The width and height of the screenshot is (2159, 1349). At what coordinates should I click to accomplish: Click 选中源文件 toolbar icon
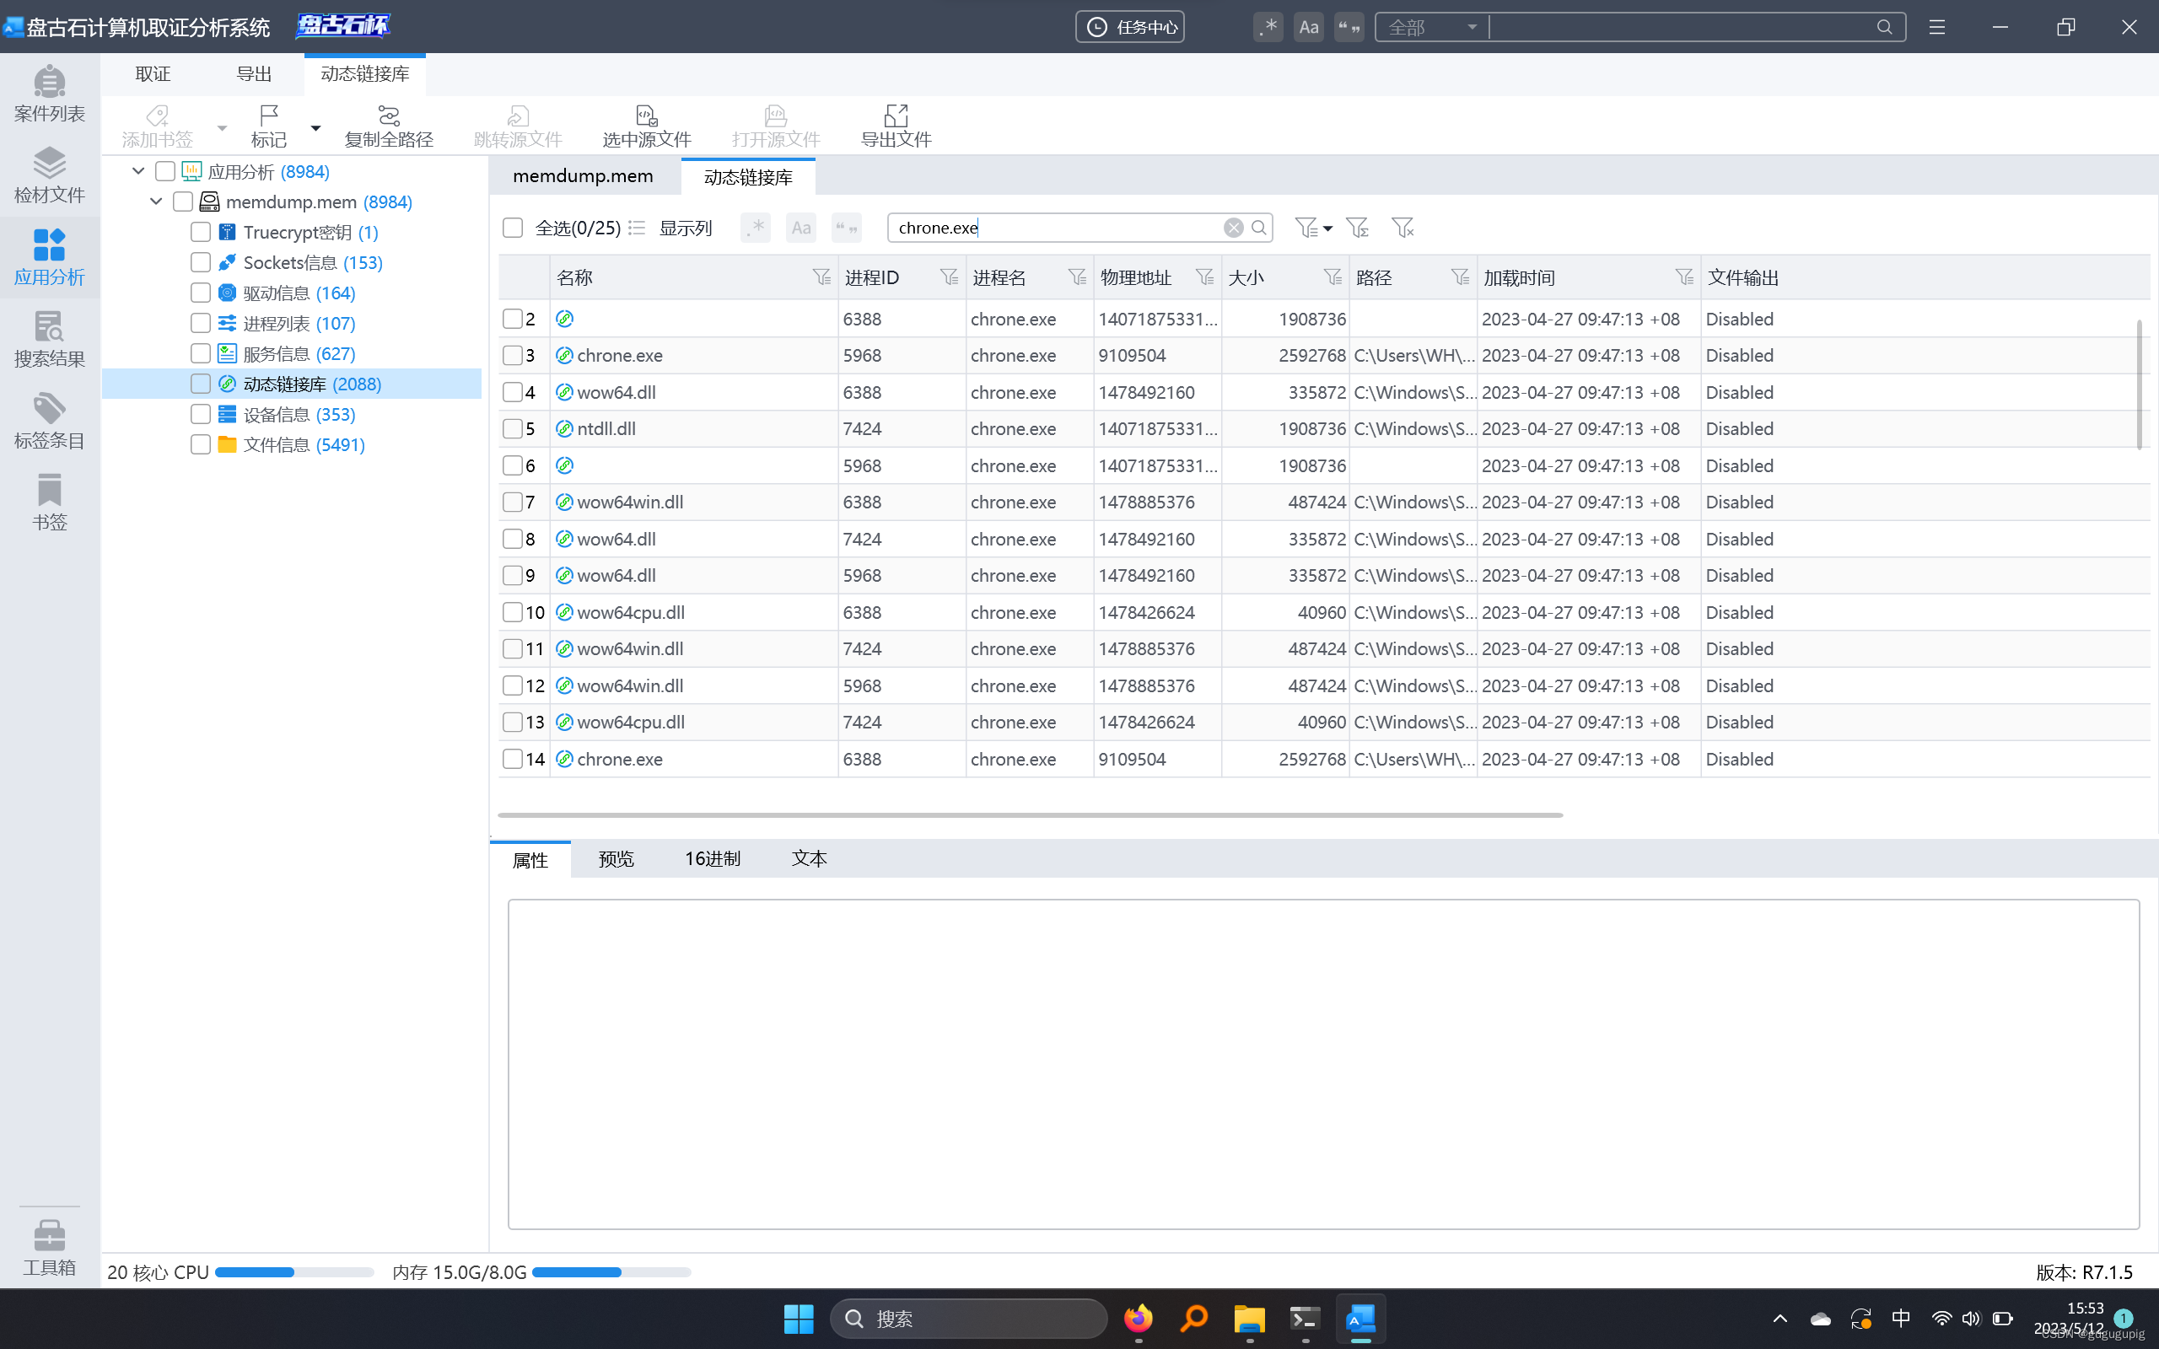click(x=646, y=126)
